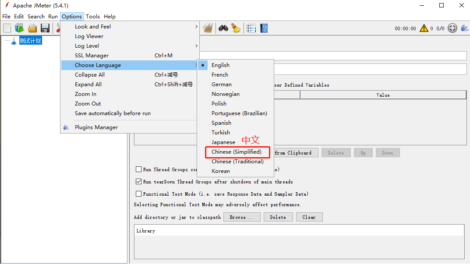Image resolution: width=470 pixels, height=264 pixels.
Task: Select English language radio item
Action: pos(235,65)
